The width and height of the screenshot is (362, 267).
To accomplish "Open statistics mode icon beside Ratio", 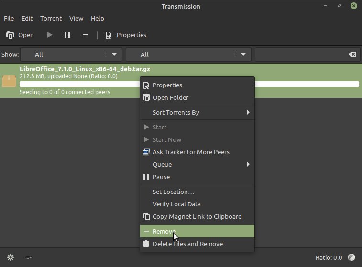I will 351,257.
